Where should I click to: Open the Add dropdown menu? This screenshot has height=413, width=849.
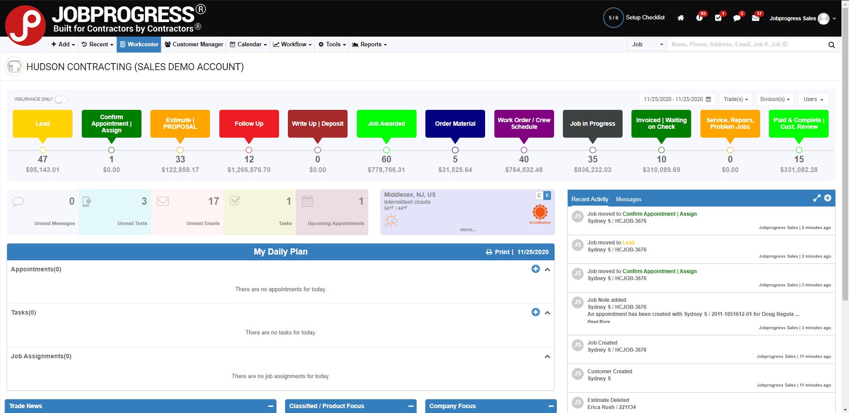(x=63, y=45)
